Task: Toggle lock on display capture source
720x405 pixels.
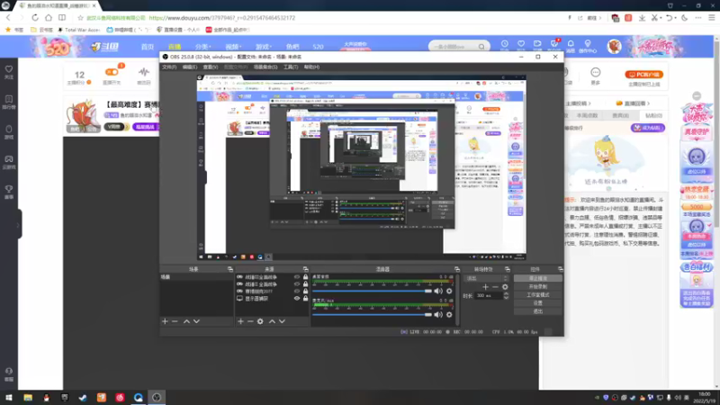Action: (305, 299)
